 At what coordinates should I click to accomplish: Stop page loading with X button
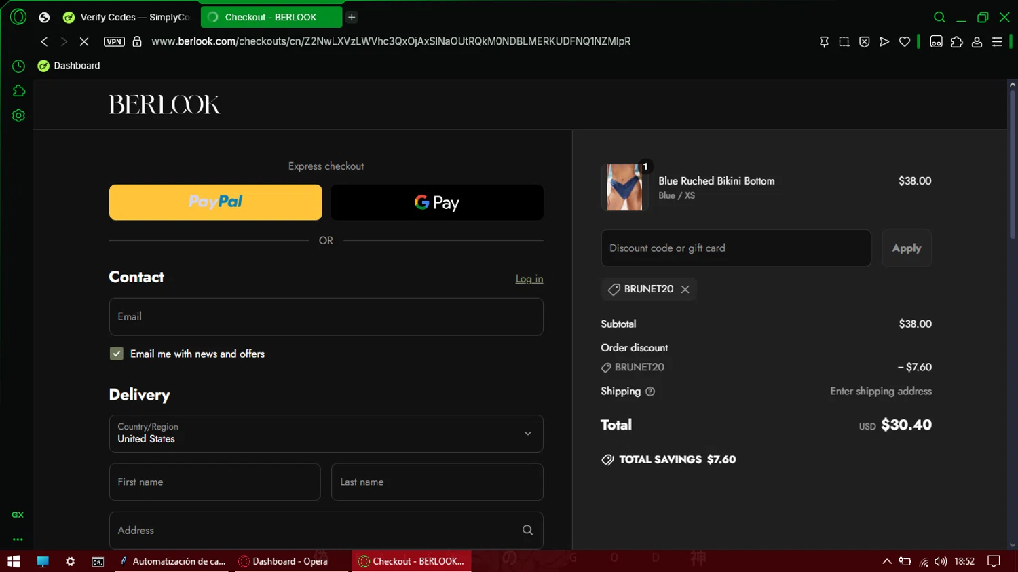(x=84, y=41)
